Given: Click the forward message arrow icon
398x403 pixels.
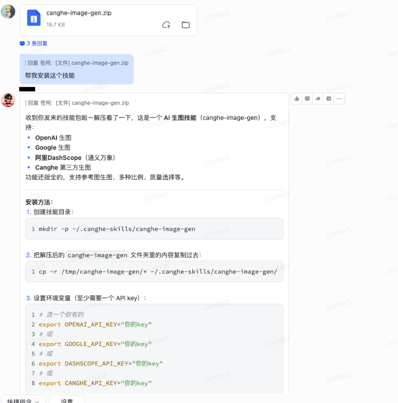Looking at the screenshot, I should coord(318,99).
